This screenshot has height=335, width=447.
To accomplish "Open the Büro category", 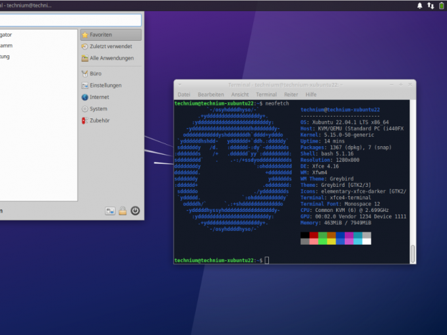I will click(x=111, y=74).
